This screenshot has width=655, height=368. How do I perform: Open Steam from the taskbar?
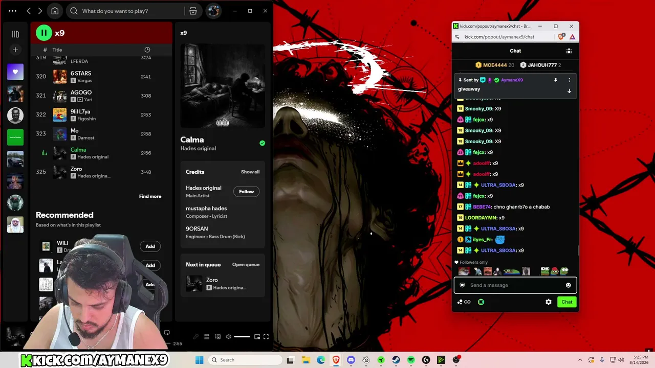(x=396, y=360)
